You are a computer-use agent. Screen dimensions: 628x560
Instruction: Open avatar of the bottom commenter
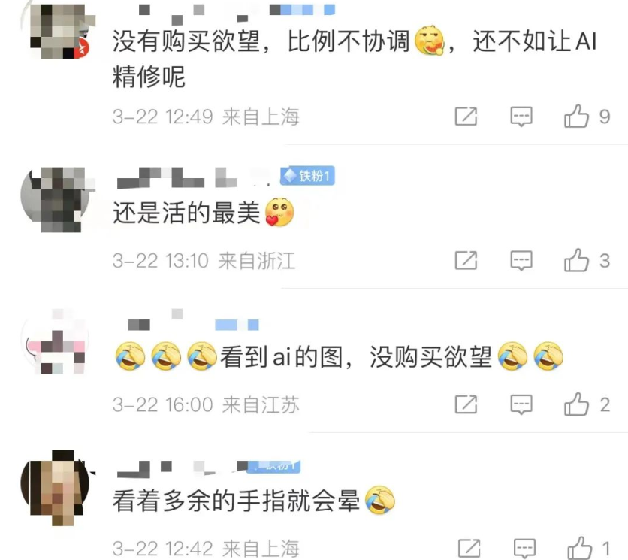(55, 487)
